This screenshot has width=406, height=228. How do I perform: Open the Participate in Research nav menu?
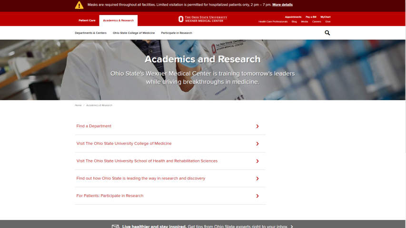pos(177,33)
